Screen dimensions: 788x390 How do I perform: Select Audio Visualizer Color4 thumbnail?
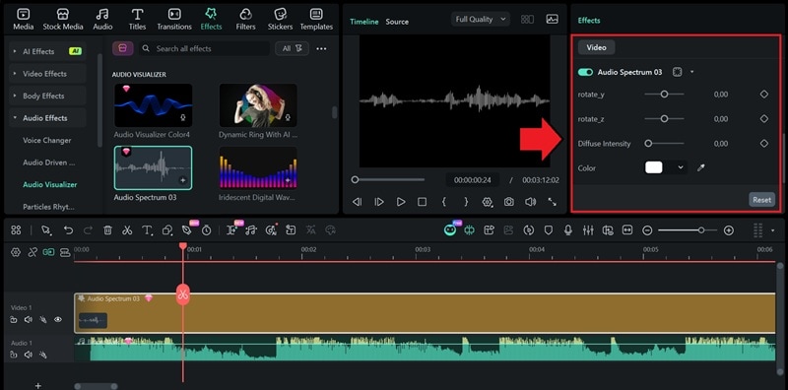pos(153,105)
